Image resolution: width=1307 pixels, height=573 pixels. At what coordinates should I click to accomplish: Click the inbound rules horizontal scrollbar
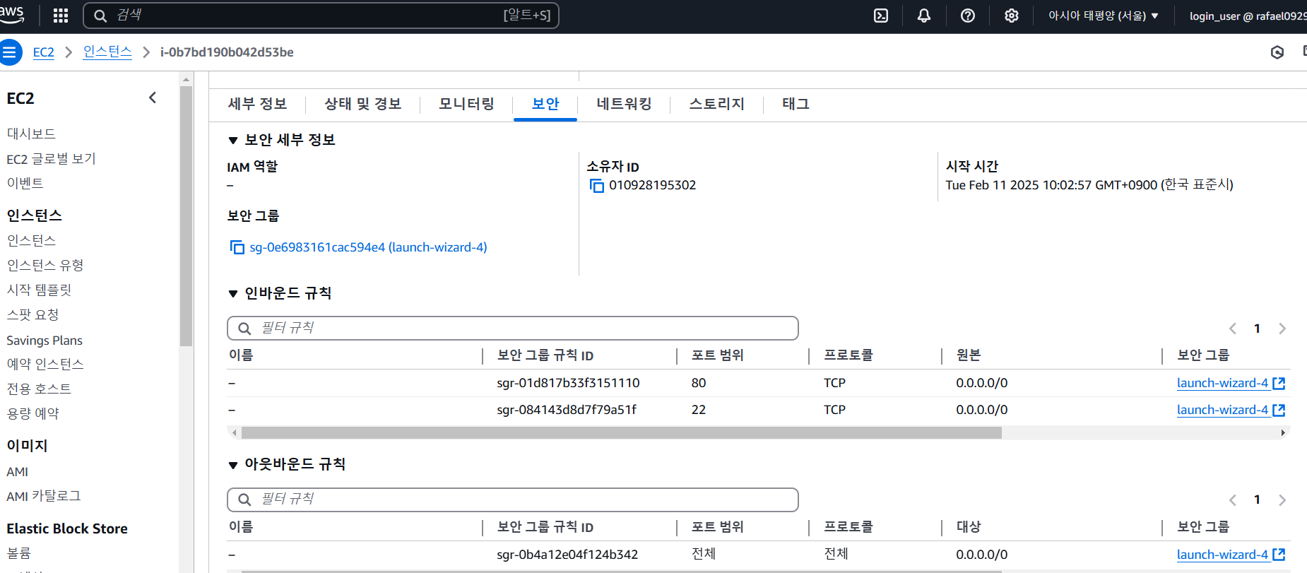coord(622,432)
